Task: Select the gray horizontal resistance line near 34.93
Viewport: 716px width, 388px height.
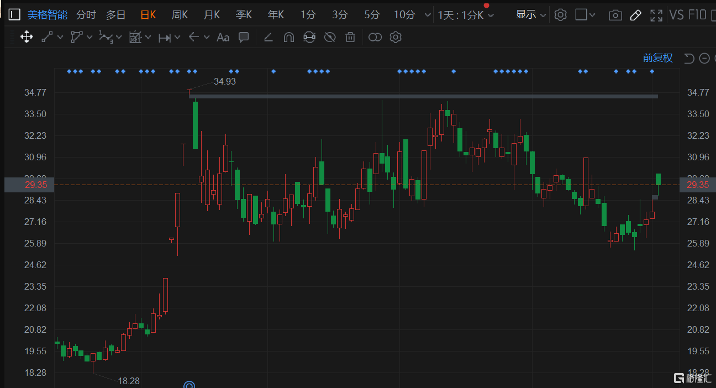Action: tap(423, 97)
